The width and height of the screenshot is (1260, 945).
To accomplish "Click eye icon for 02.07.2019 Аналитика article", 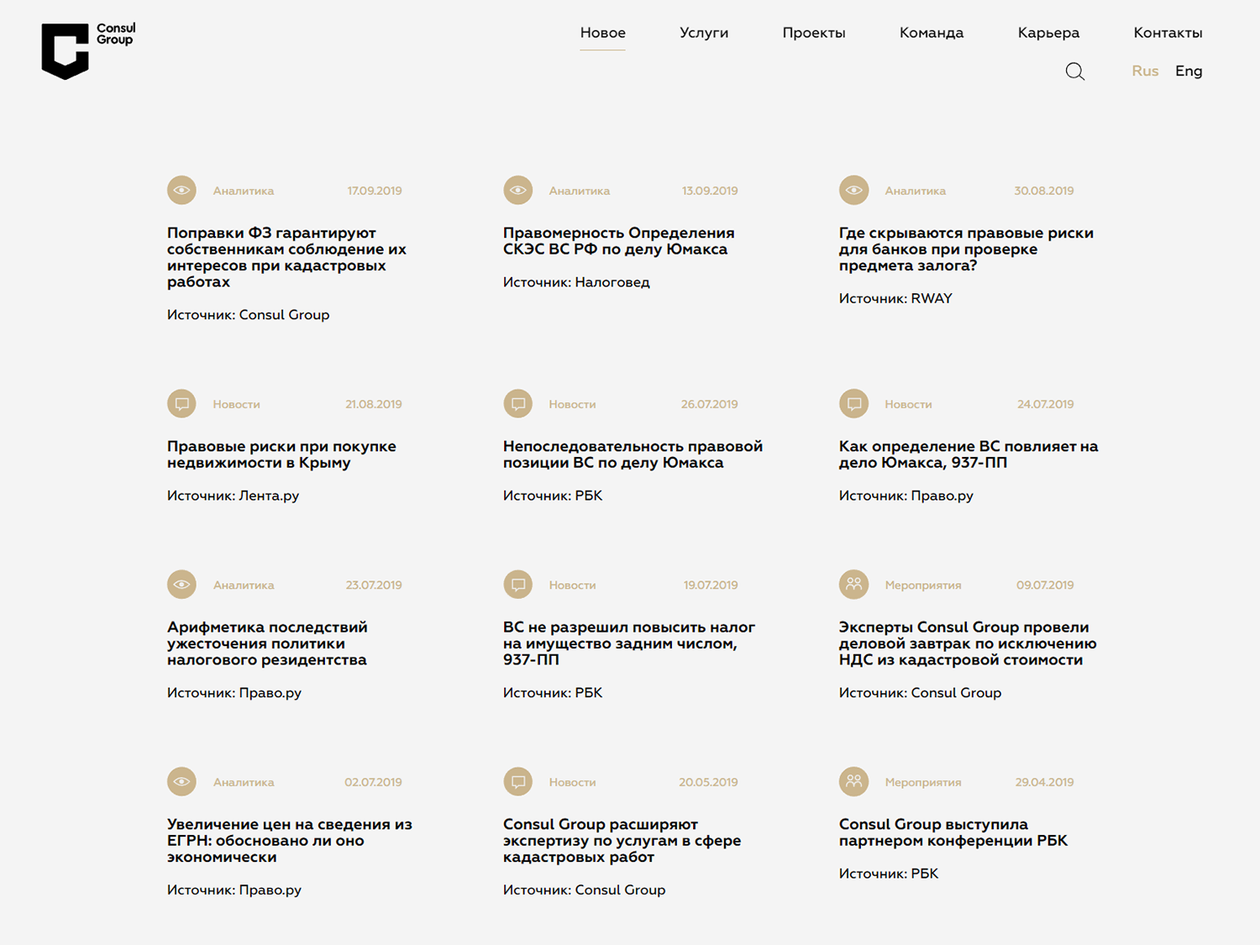I will 181,782.
